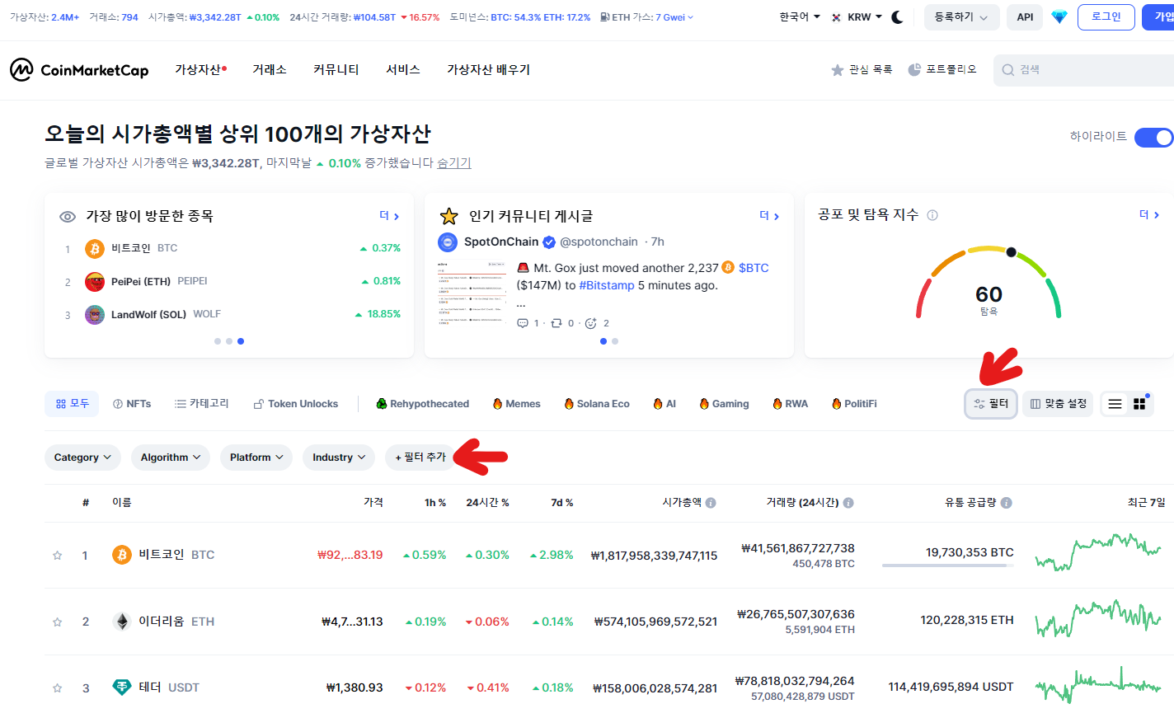The image size is (1174, 718).
Task: Click the reaction emoji icon on the post
Action: click(x=591, y=323)
